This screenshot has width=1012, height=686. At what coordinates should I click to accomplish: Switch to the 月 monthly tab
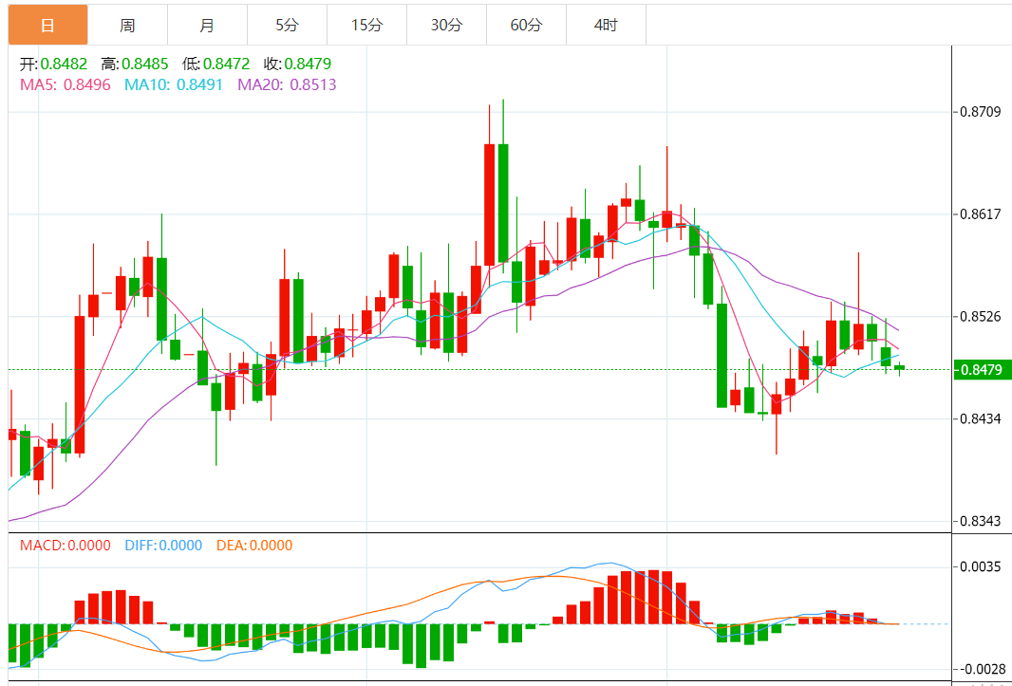pyautogui.click(x=207, y=26)
